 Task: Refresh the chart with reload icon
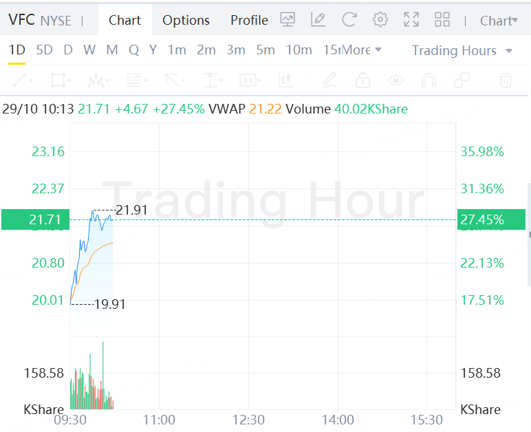[349, 20]
